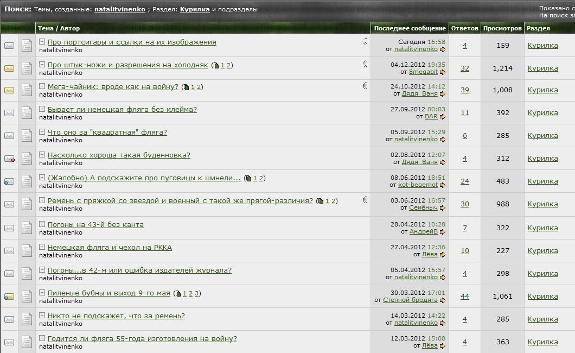Go to last post by natalitvinenko today
The height and width of the screenshot is (353, 575).
(443, 49)
